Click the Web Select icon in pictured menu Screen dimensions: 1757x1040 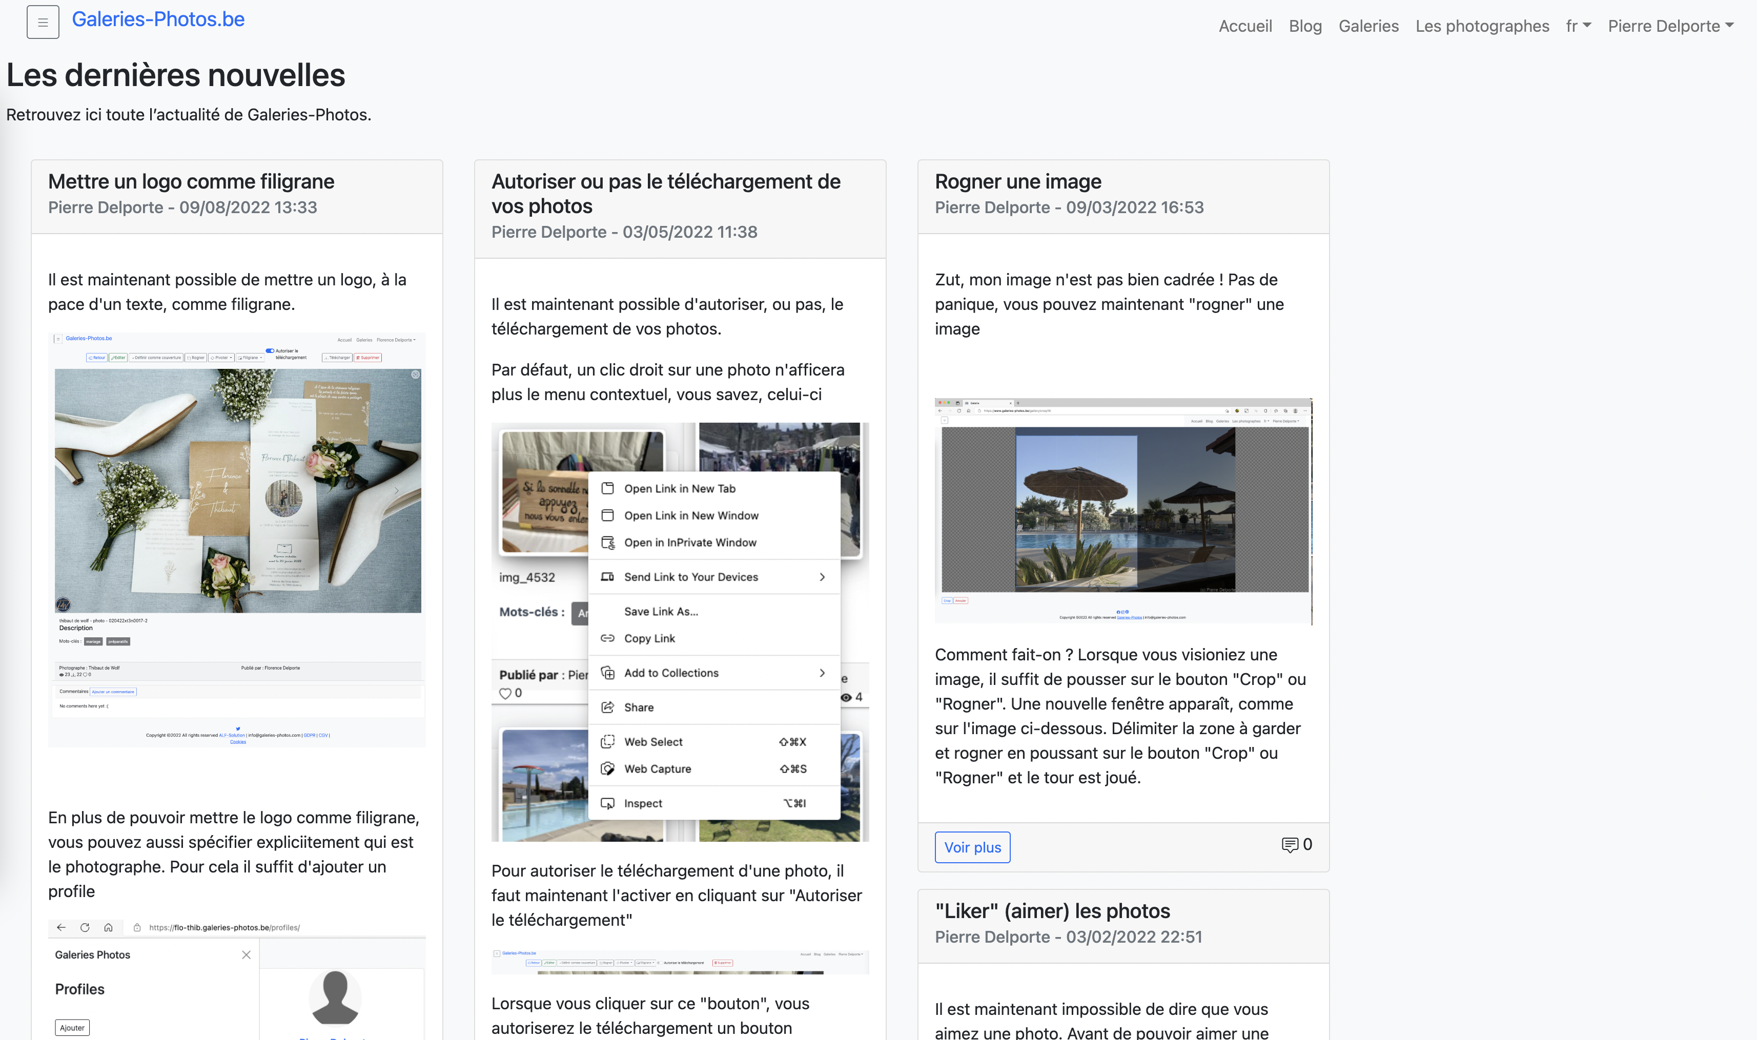pyautogui.click(x=608, y=741)
